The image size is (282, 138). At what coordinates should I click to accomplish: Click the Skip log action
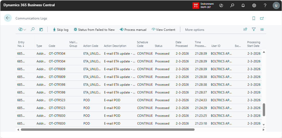tap(60, 30)
